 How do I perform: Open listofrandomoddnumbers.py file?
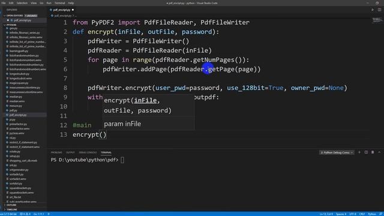click(26, 65)
